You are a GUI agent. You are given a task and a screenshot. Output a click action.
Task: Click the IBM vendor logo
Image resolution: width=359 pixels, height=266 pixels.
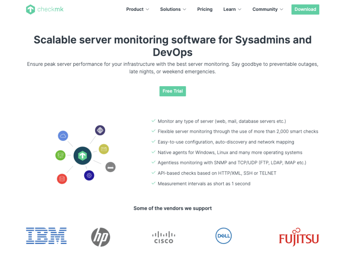(46, 236)
